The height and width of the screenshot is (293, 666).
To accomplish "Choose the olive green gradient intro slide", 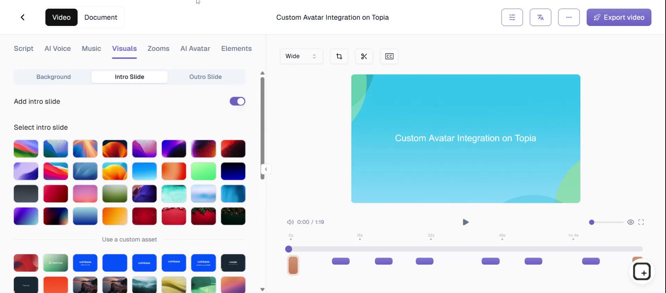I will pos(115,194).
